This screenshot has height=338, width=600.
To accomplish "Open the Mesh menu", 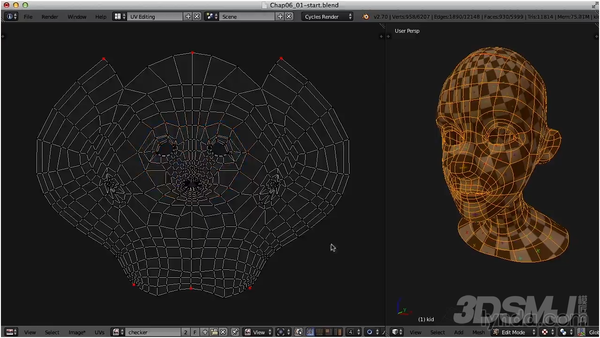I will 479,332.
